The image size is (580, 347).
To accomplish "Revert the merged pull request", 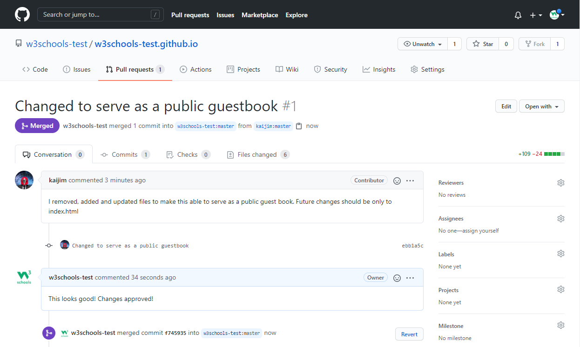I will [409, 334].
